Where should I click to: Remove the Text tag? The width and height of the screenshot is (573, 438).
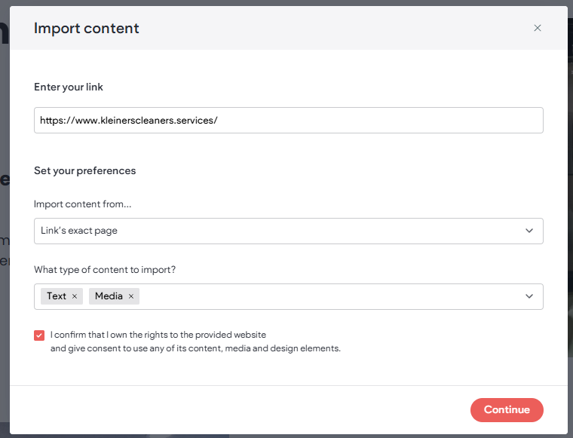(x=75, y=296)
